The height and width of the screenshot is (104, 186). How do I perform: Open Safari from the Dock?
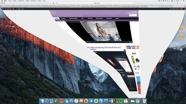(46, 101)
